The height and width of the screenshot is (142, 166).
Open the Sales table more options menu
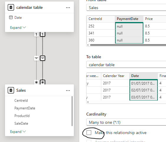coord(68,91)
